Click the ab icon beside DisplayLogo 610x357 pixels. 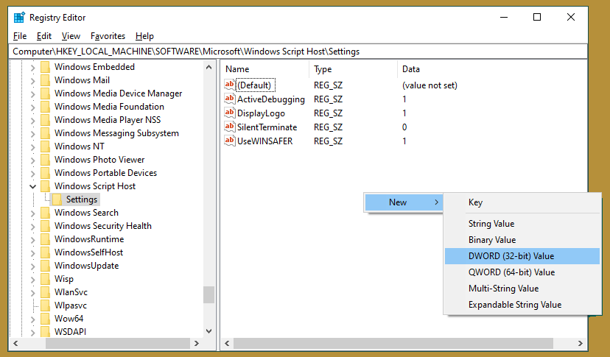click(x=229, y=113)
